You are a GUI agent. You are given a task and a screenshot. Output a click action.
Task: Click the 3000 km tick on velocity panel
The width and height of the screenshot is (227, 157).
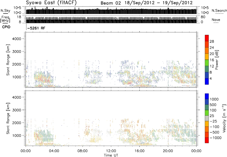click(17, 110)
